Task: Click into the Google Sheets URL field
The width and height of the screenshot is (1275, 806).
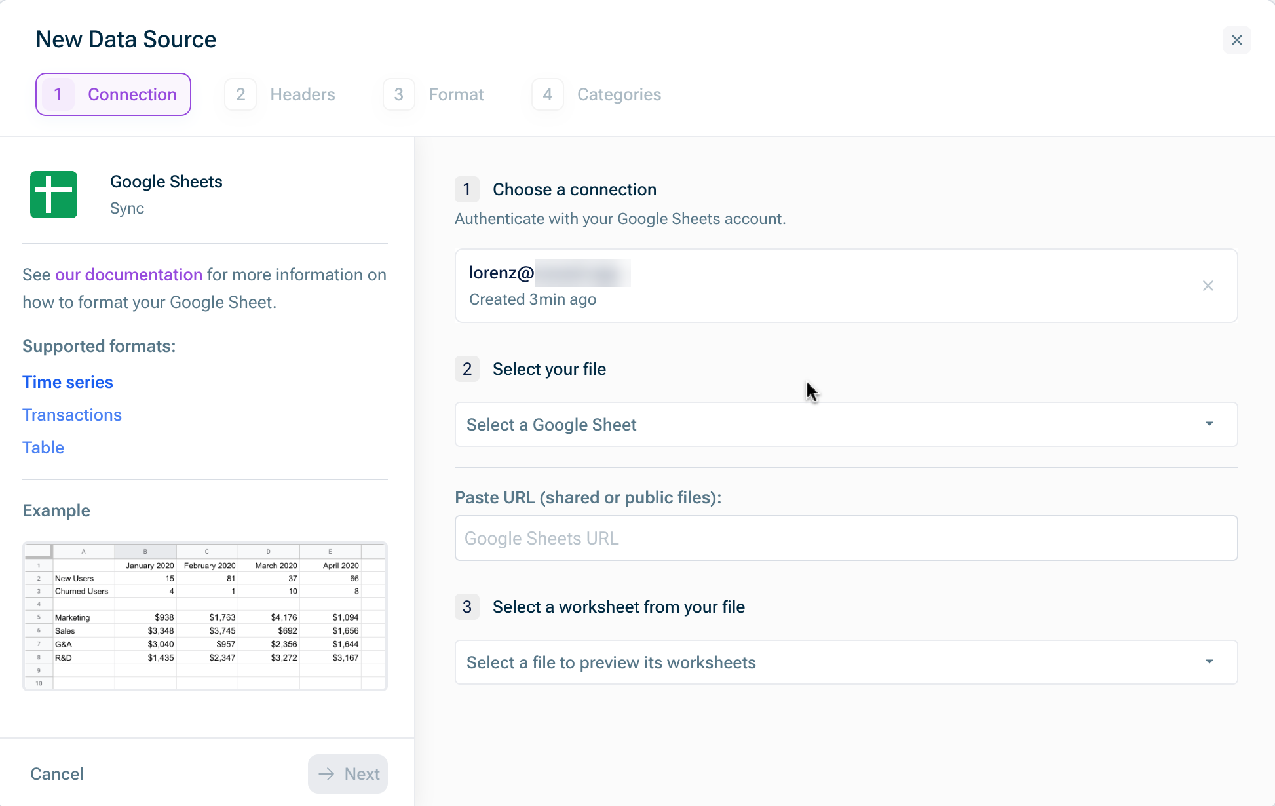Action: [x=845, y=538]
